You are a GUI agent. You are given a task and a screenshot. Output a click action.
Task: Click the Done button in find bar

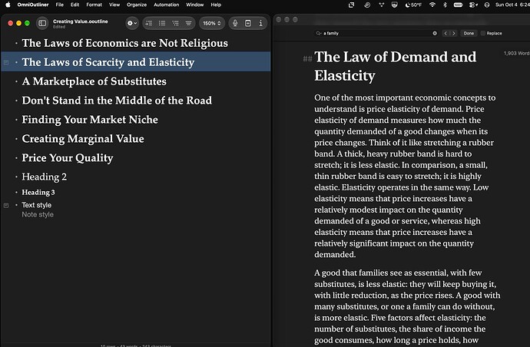469,33
